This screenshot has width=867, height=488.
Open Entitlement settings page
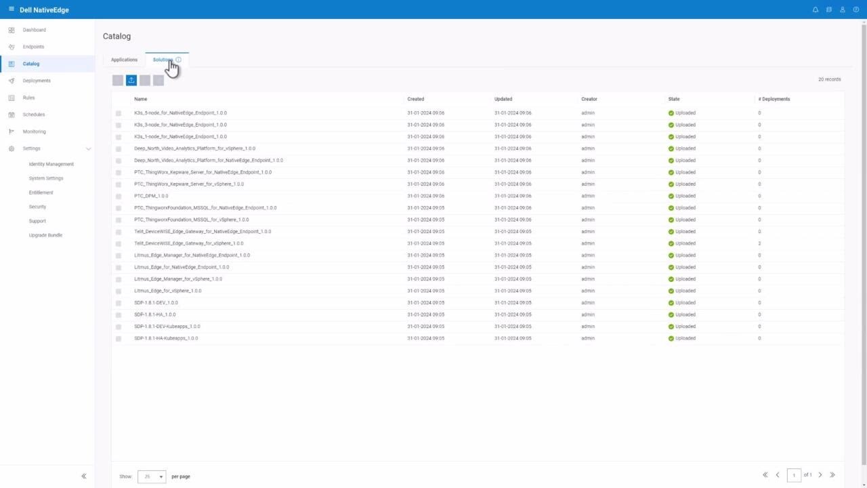pos(41,192)
